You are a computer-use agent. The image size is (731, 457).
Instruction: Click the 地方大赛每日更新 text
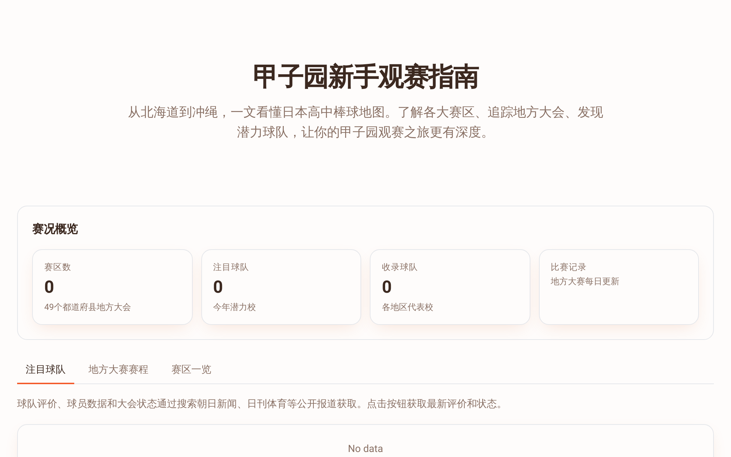[x=585, y=281]
